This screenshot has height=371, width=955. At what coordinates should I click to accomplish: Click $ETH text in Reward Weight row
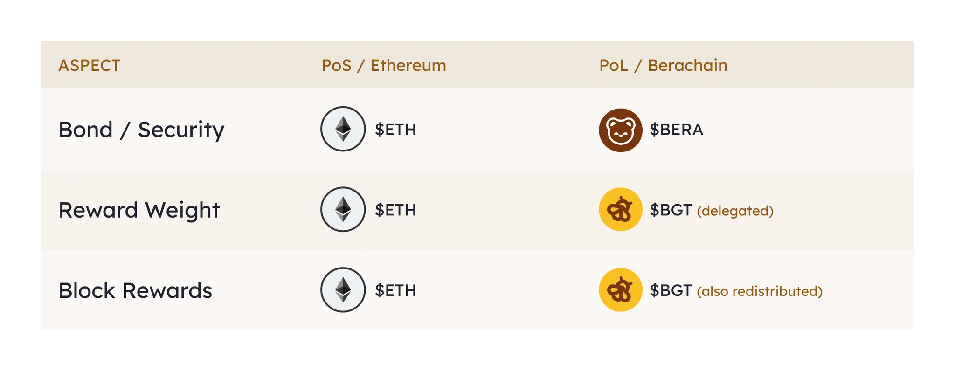point(395,210)
